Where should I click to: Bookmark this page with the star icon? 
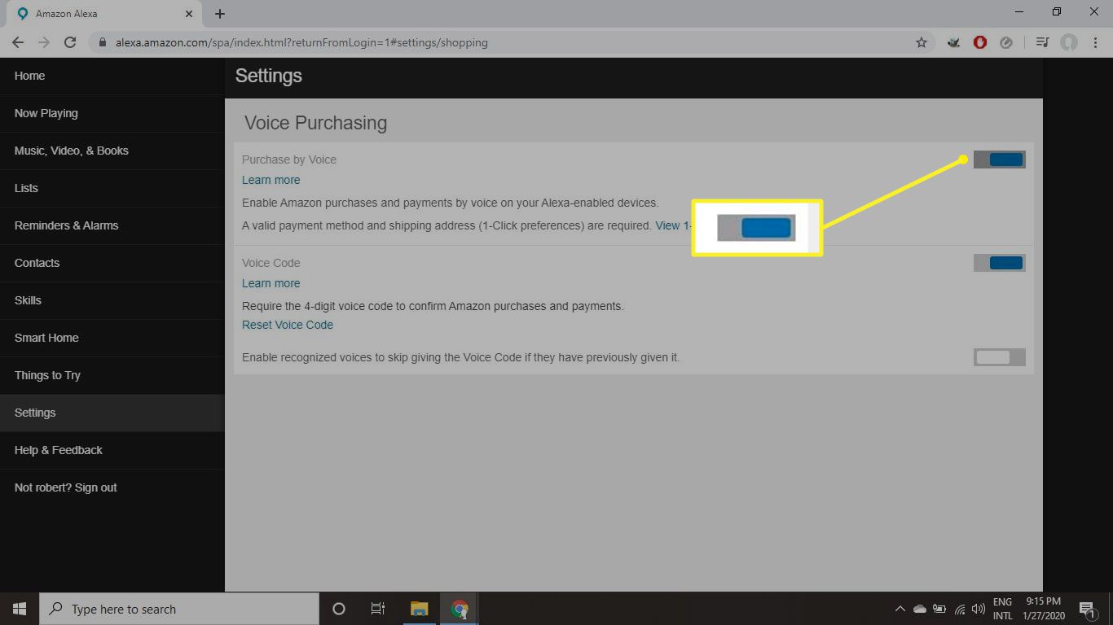922,42
